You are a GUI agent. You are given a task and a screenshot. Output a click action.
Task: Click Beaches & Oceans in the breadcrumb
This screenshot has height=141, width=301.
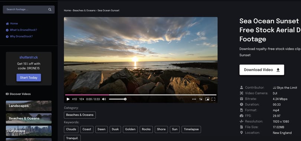84,10
